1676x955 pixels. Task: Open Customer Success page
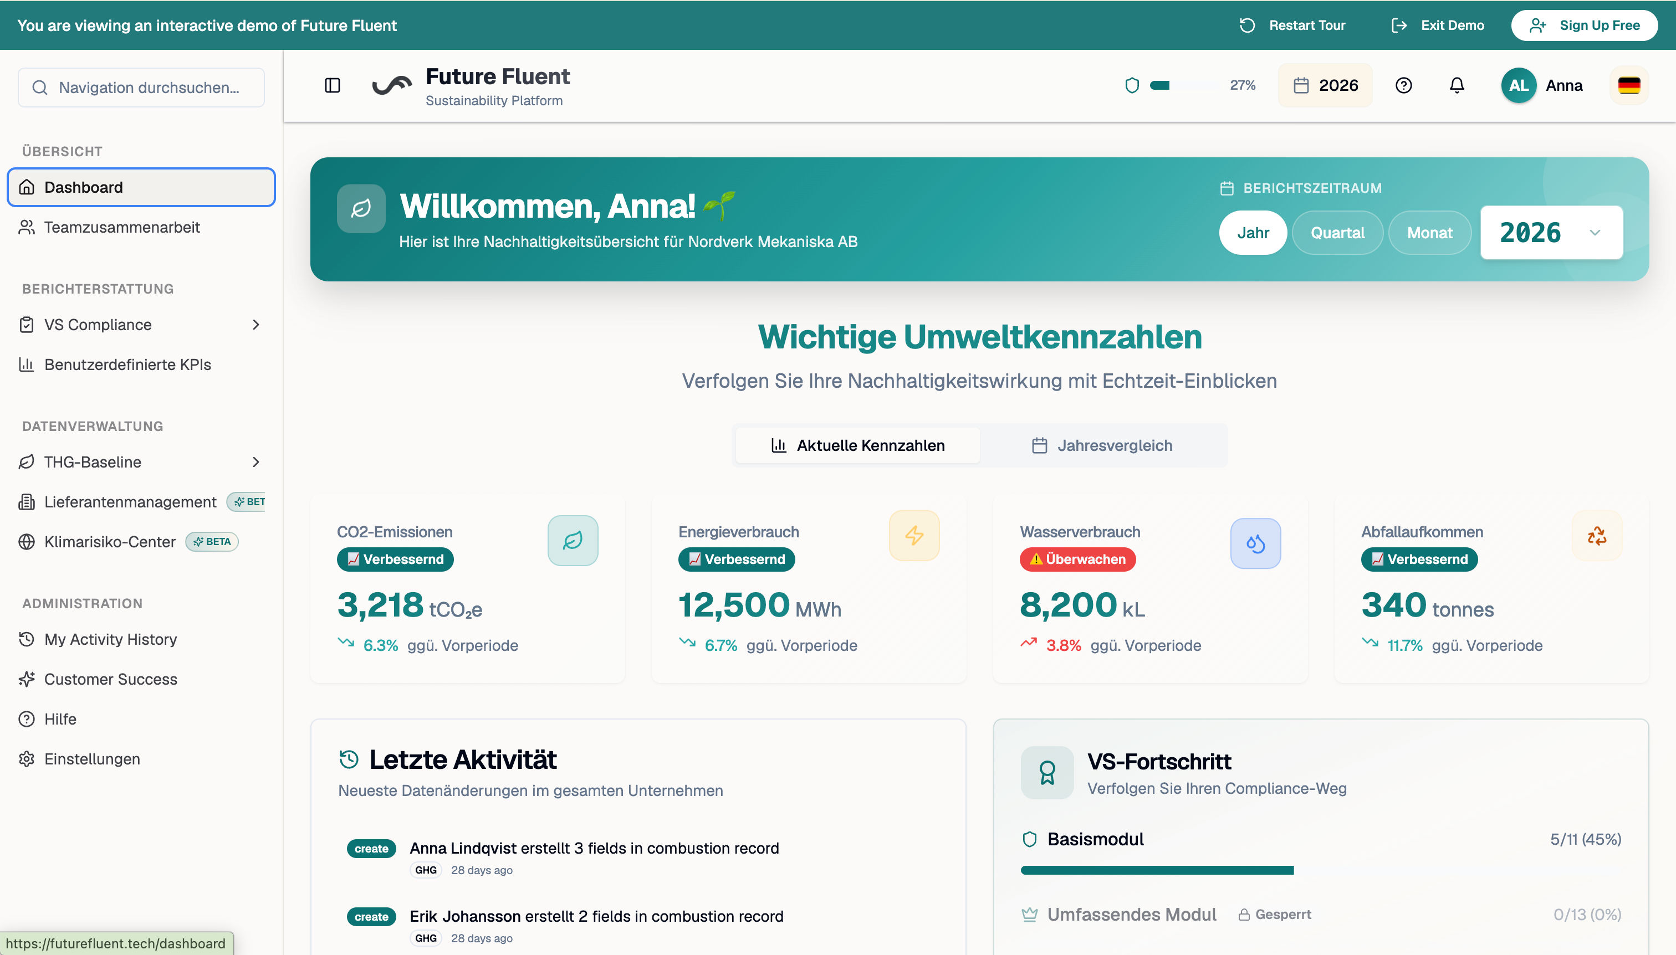141,679
